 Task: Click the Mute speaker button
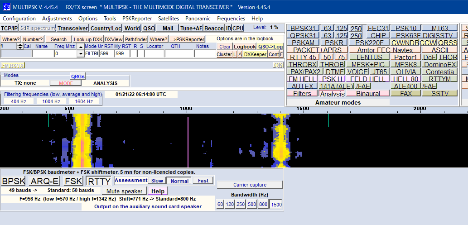(125, 191)
